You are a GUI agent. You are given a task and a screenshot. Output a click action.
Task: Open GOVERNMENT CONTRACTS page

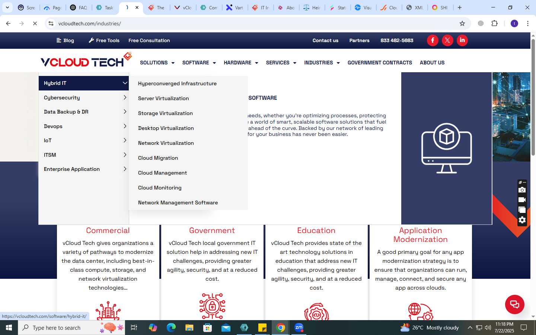(380, 63)
